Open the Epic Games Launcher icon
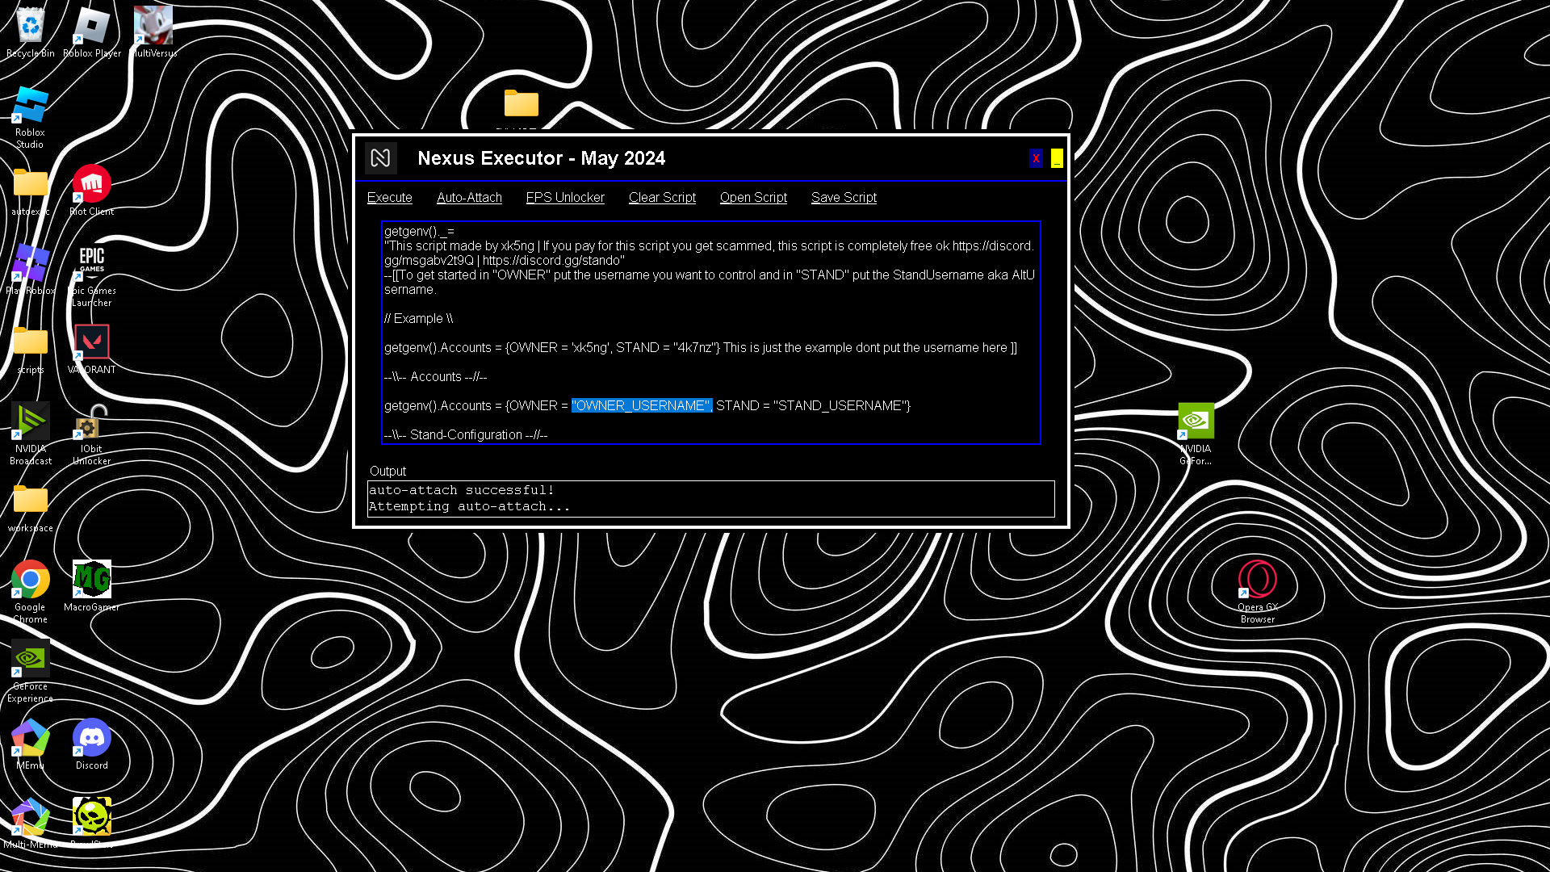 91,262
